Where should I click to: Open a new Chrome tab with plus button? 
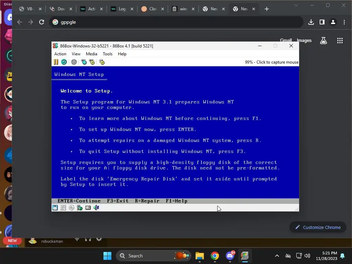[267, 9]
